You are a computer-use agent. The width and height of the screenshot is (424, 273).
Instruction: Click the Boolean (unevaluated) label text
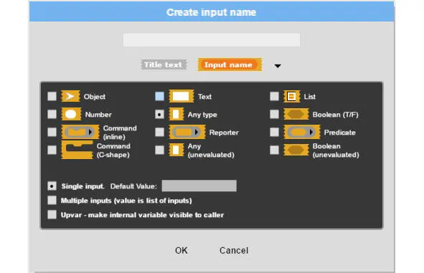(x=336, y=150)
